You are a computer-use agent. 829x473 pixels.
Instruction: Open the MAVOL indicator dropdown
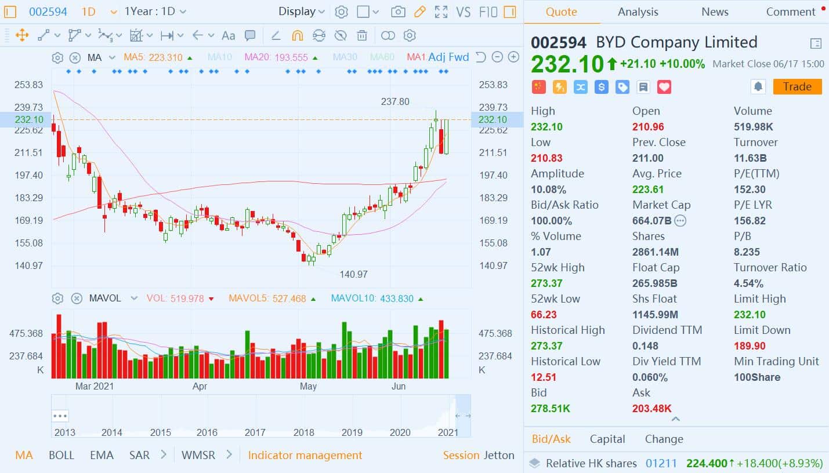click(134, 299)
